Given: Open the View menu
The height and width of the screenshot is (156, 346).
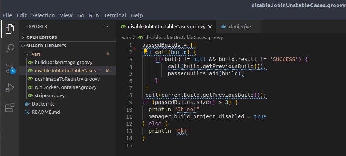Looking at the screenshot, I should point(66,15).
